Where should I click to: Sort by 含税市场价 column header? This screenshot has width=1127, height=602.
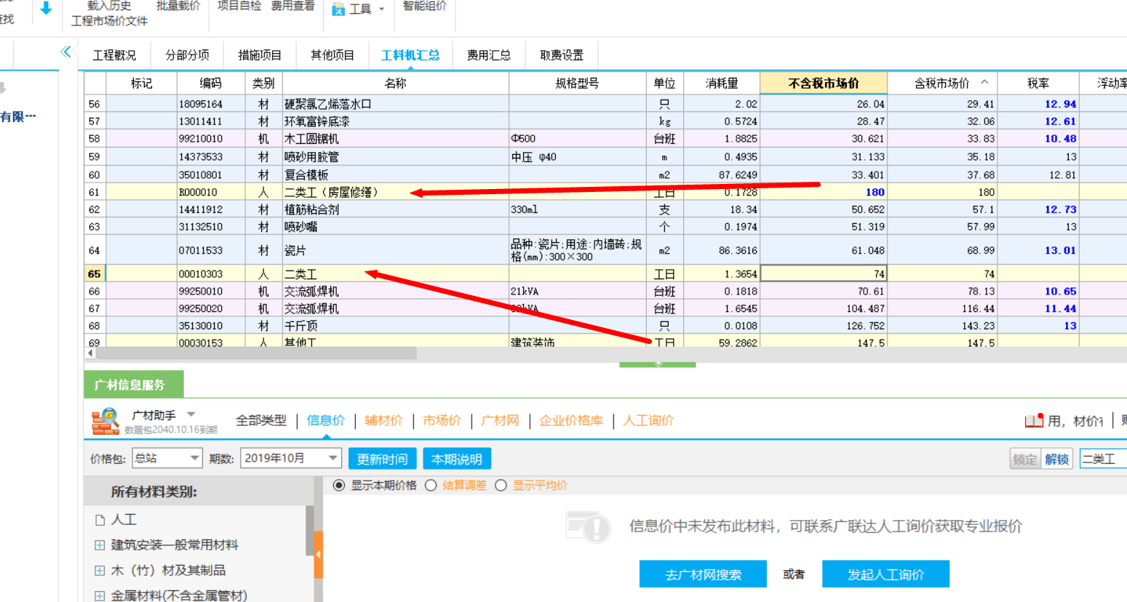tap(942, 83)
